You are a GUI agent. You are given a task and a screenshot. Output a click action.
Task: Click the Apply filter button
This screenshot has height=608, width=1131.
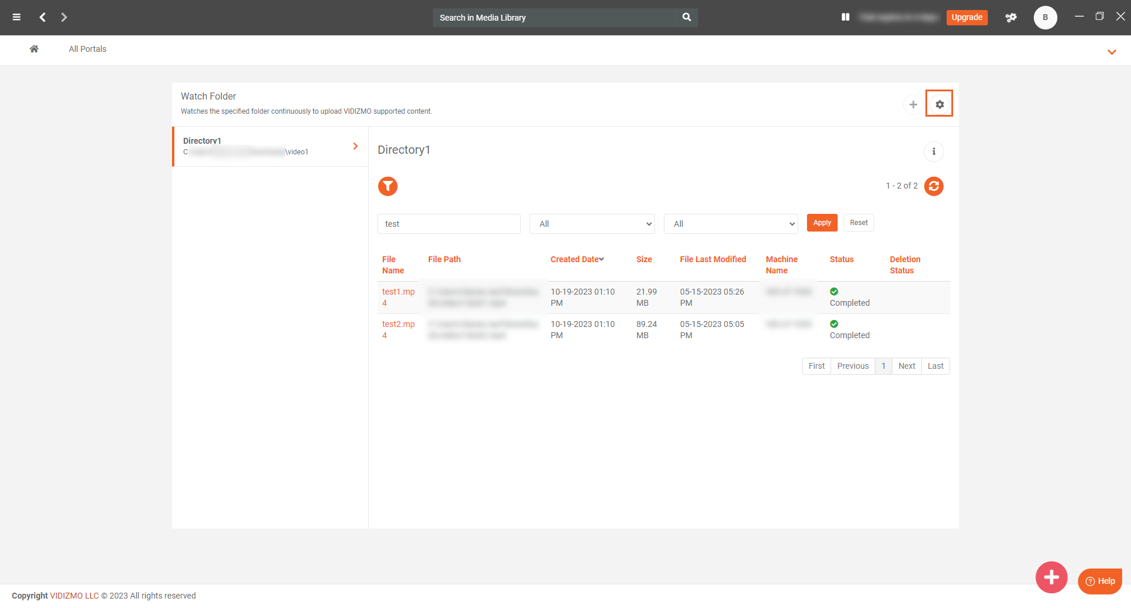click(822, 223)
